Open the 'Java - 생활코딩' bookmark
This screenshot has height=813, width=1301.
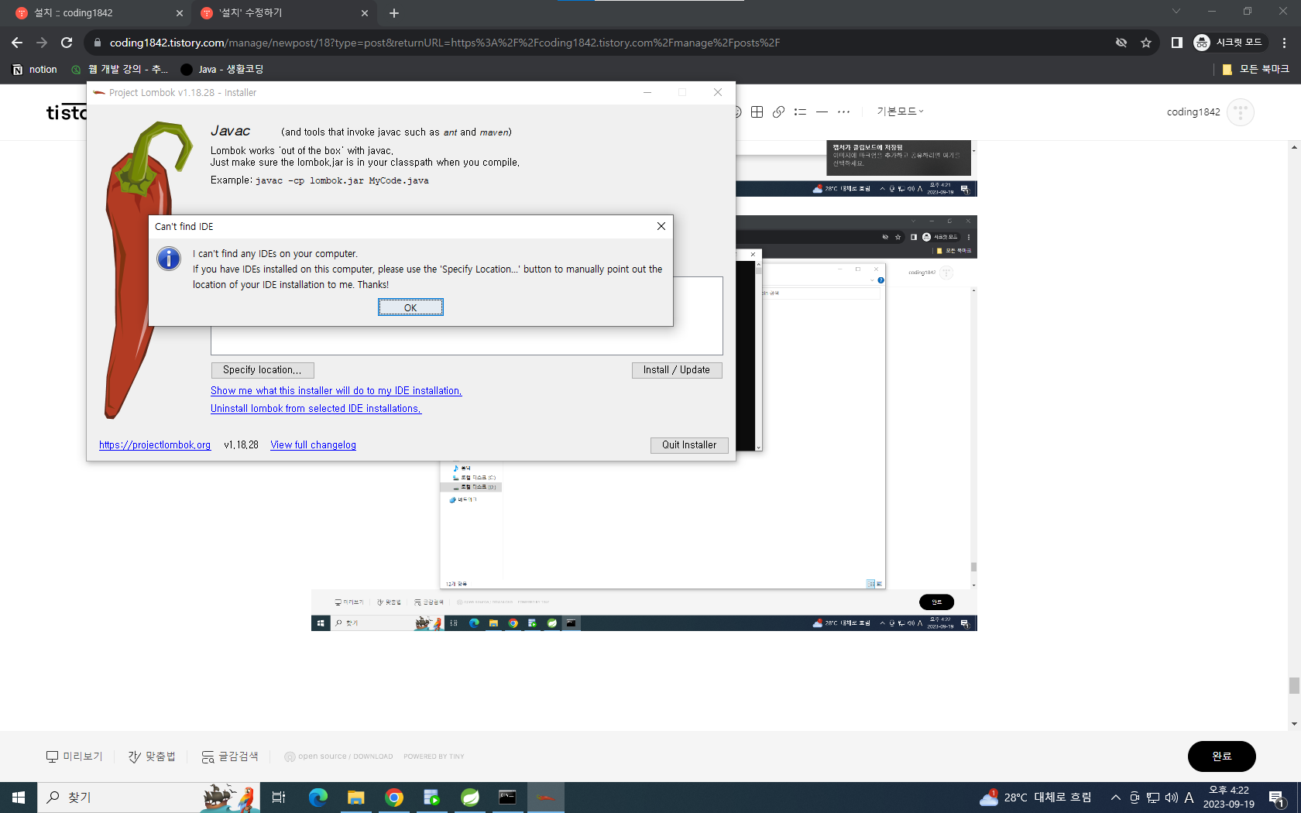point(222,69)
